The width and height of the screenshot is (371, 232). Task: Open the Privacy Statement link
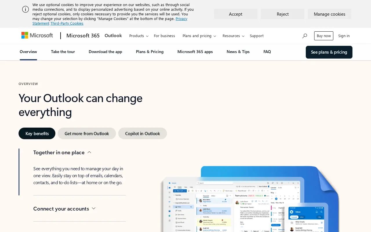pyautogui.click(x=181, y=19)
